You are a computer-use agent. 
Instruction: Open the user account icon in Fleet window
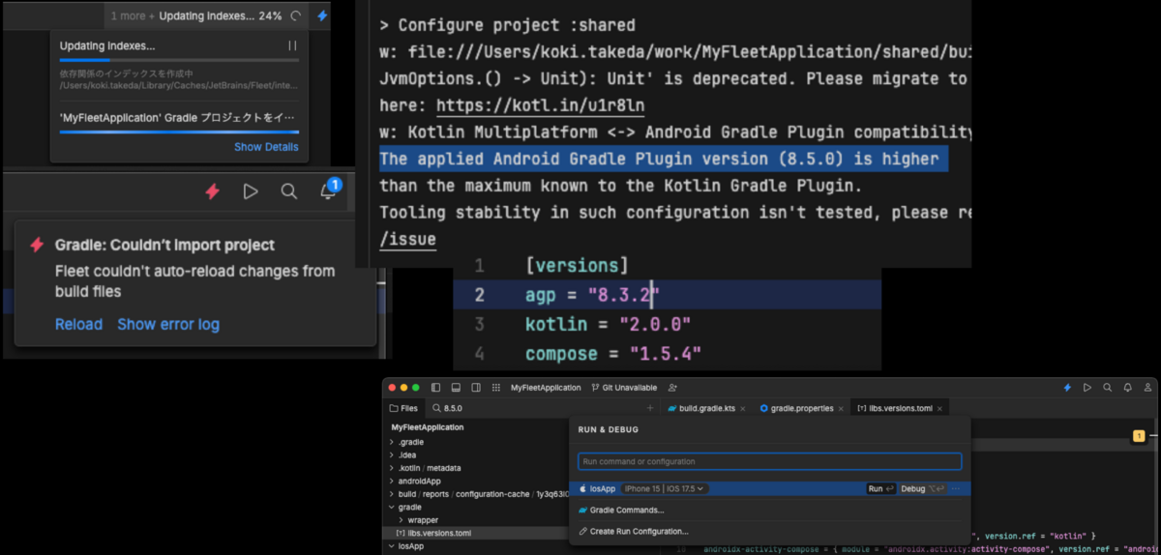click(1146, 388)
